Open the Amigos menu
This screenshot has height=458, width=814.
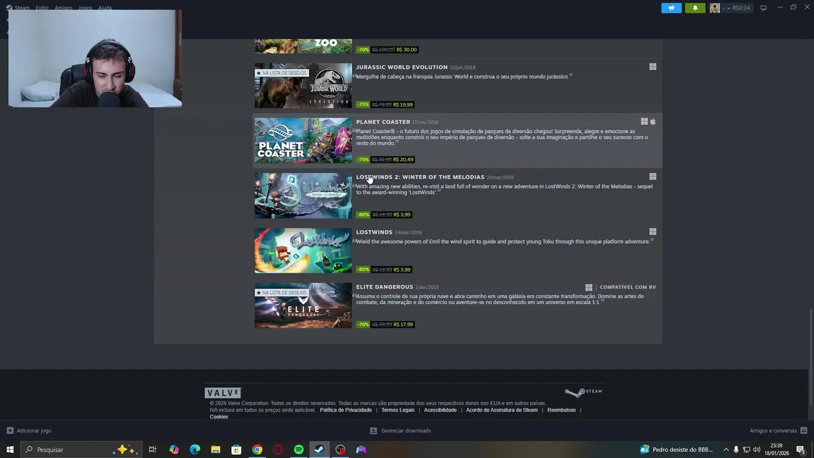point(64,8)
